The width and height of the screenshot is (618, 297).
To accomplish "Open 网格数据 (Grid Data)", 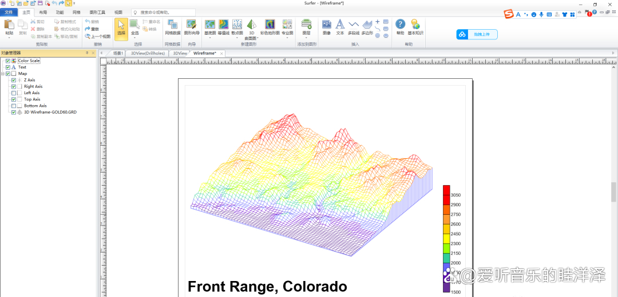I will pos(172,27).
